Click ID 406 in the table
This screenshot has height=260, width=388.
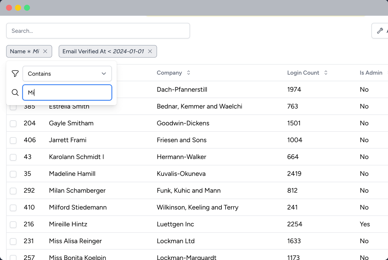coord(30,140)
